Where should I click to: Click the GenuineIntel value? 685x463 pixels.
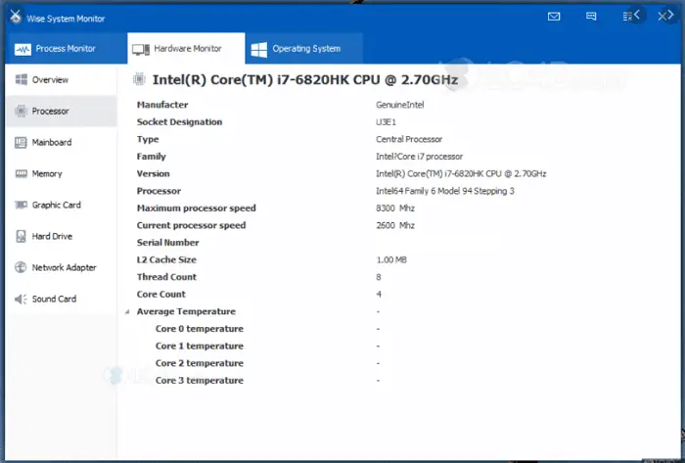(399, 105)
